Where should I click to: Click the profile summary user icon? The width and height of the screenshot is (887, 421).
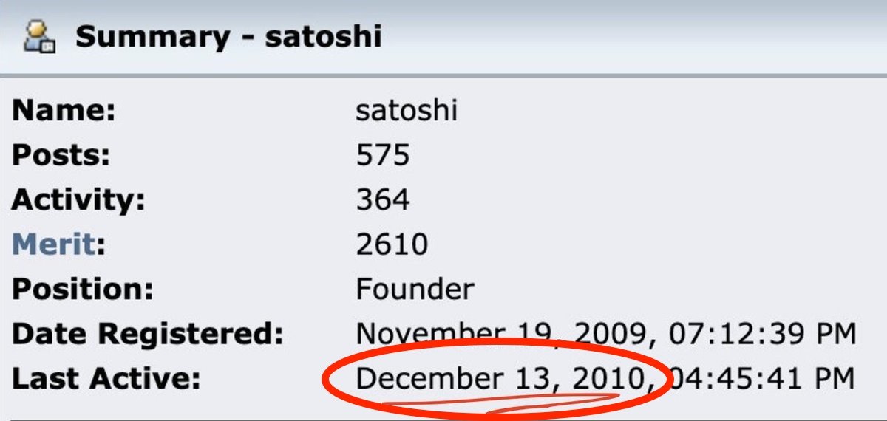39,35
